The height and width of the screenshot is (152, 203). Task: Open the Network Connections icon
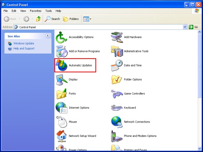(117, 122)
